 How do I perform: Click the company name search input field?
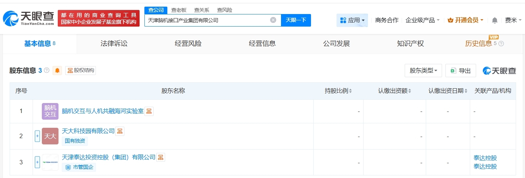[x=207, y=20]
